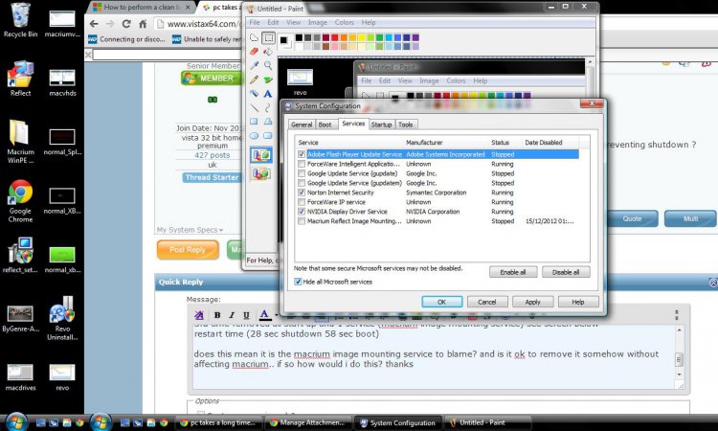Select the Free-Form Select tool in Paint

pyautogui.click(x=254, y=37)
